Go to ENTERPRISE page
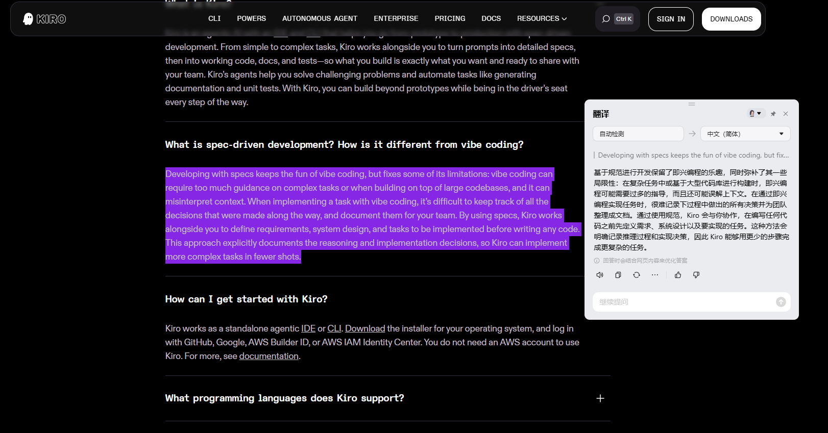Screen dimensions: 828x433 (x=396, y=18)
